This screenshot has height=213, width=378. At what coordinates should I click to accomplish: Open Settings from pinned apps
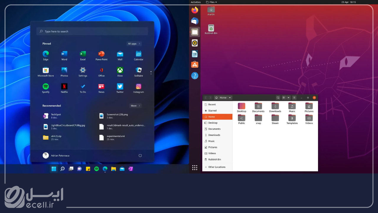(x=83, y=72)
